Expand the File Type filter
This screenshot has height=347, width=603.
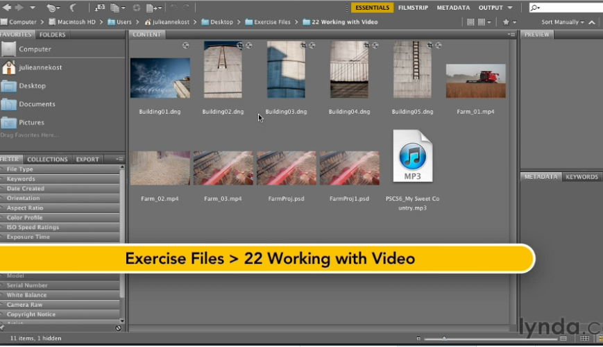click(60, 169)
